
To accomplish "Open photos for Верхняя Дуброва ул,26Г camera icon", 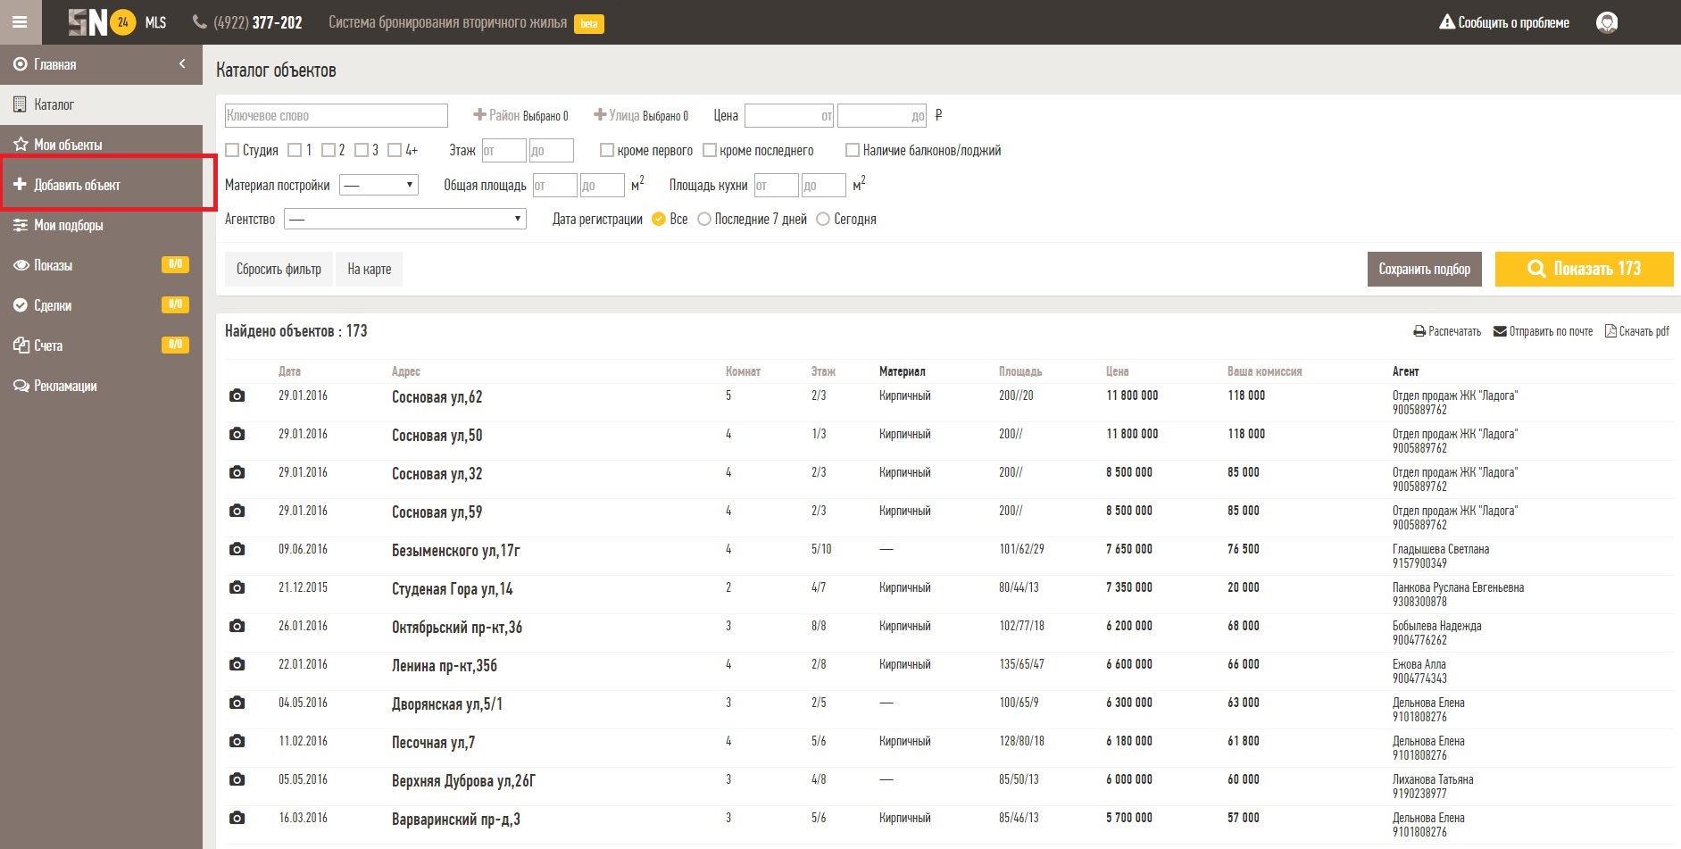I will pyautogui.click(x=237, y=779).
